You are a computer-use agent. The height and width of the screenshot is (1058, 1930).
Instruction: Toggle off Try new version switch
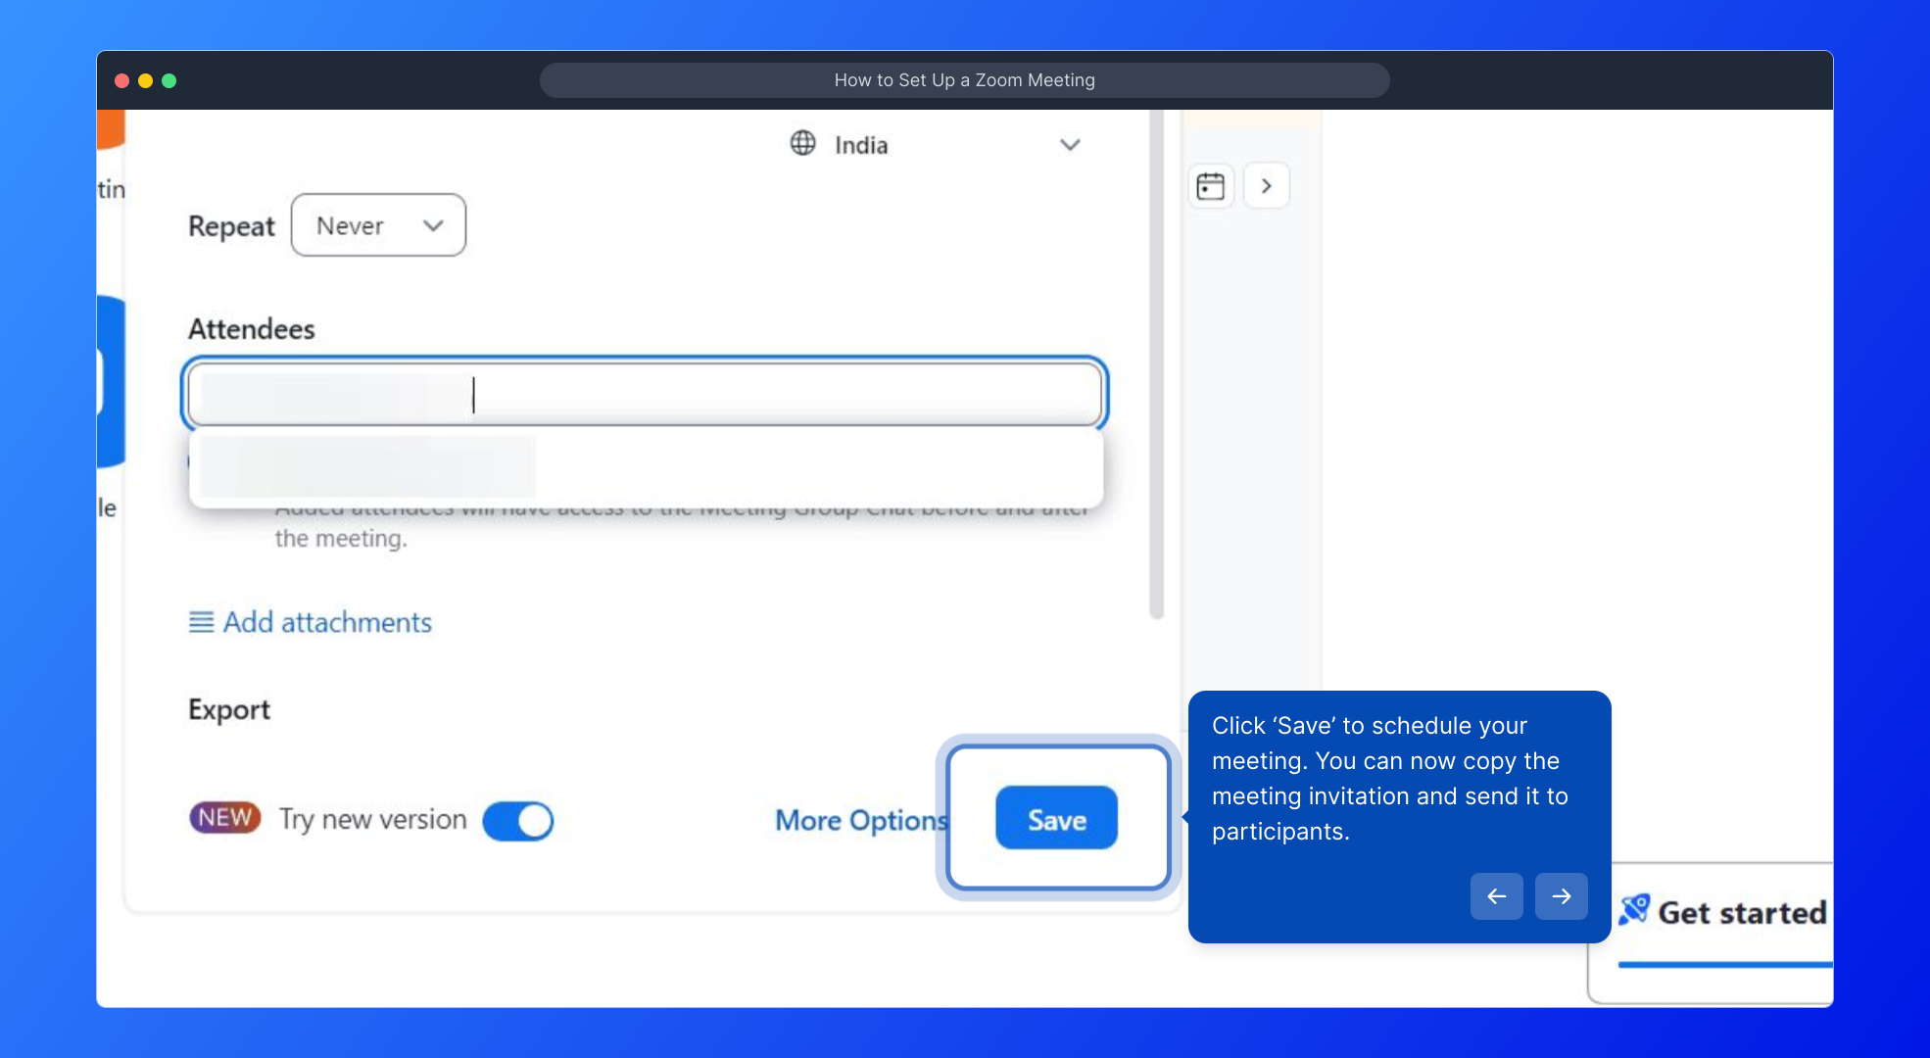(518, 821)
